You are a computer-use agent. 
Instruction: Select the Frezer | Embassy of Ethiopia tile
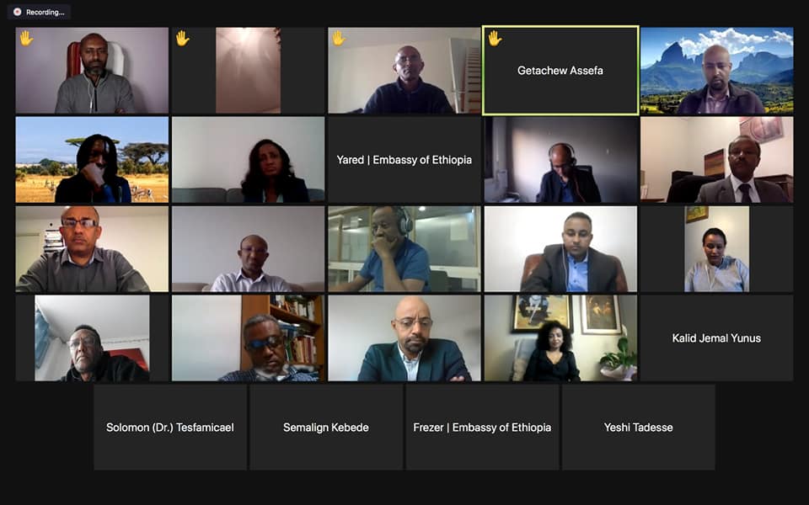click(x=482, y=428)
